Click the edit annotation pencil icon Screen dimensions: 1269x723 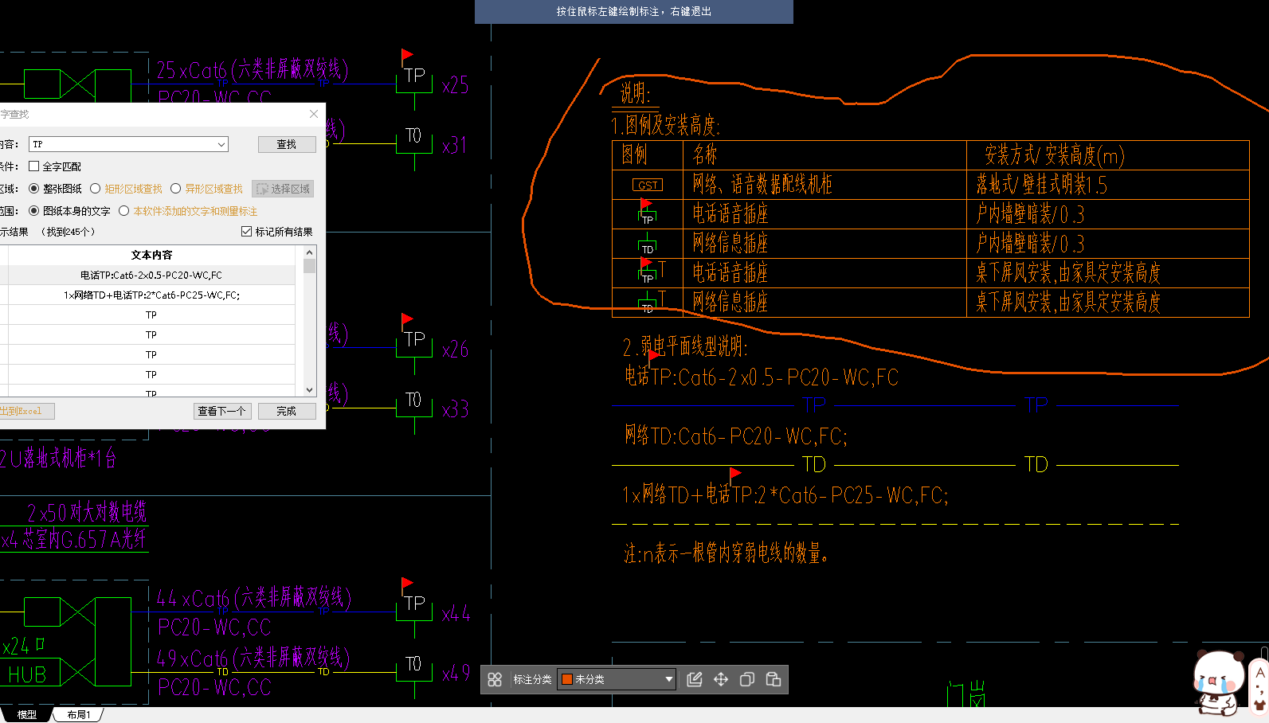pyautogui.click(x=695, y=679)
